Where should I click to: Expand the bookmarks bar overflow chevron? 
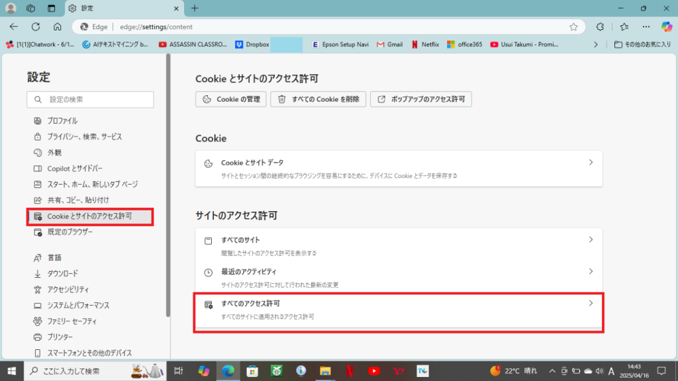[596, 44]
